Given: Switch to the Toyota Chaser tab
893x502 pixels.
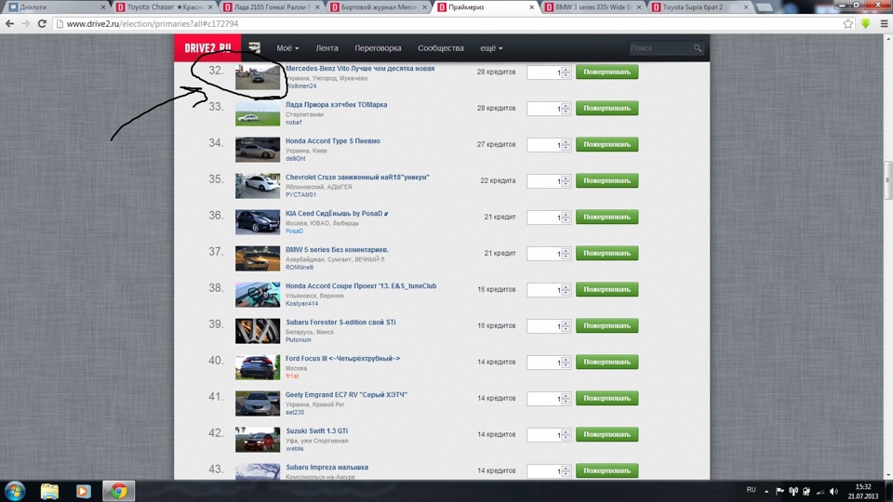Looking at the screenshot, I should tap(164, 7).
